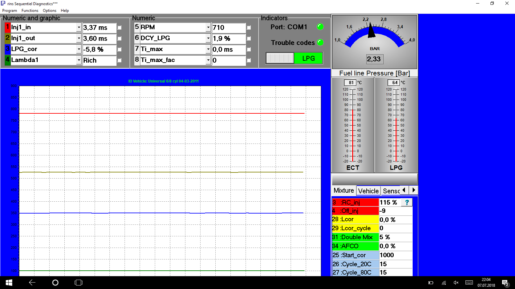This screenshot has width=515, height=289.
Task: Open help for RC_inj parameter
Action: pyautogui.click(x=407, y=202)
